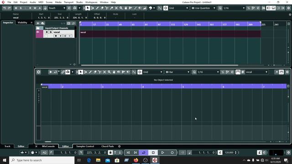Select the Time Warp tool in the main toolbar
Viewport: 292px width, 164px height.
[130, 8]
